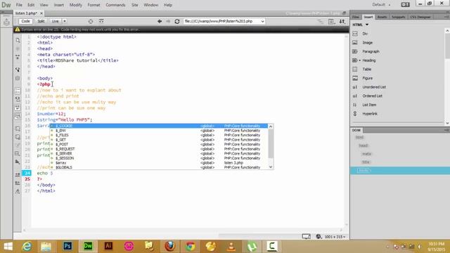This screenshot has height=253, width=450.
Task: Select $_SERVER in the code hint list
Action: 158,153
